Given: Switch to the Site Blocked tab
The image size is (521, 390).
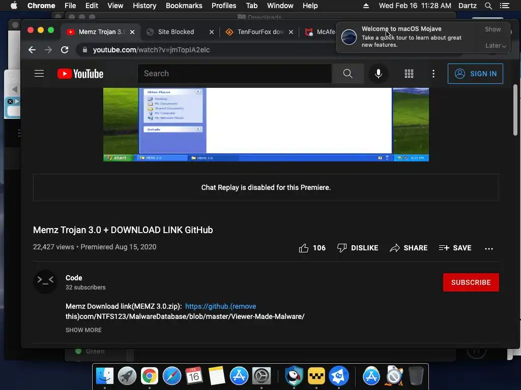Looking at the screenshot, I should coord(176,32).
